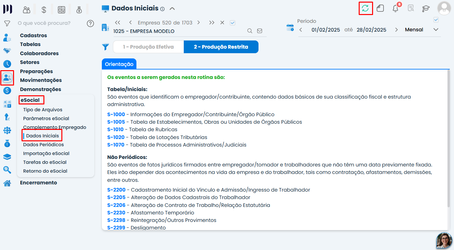Open the user profile avatar
The width and height of the screenshot is (454, 250).
tap(444, 8)
